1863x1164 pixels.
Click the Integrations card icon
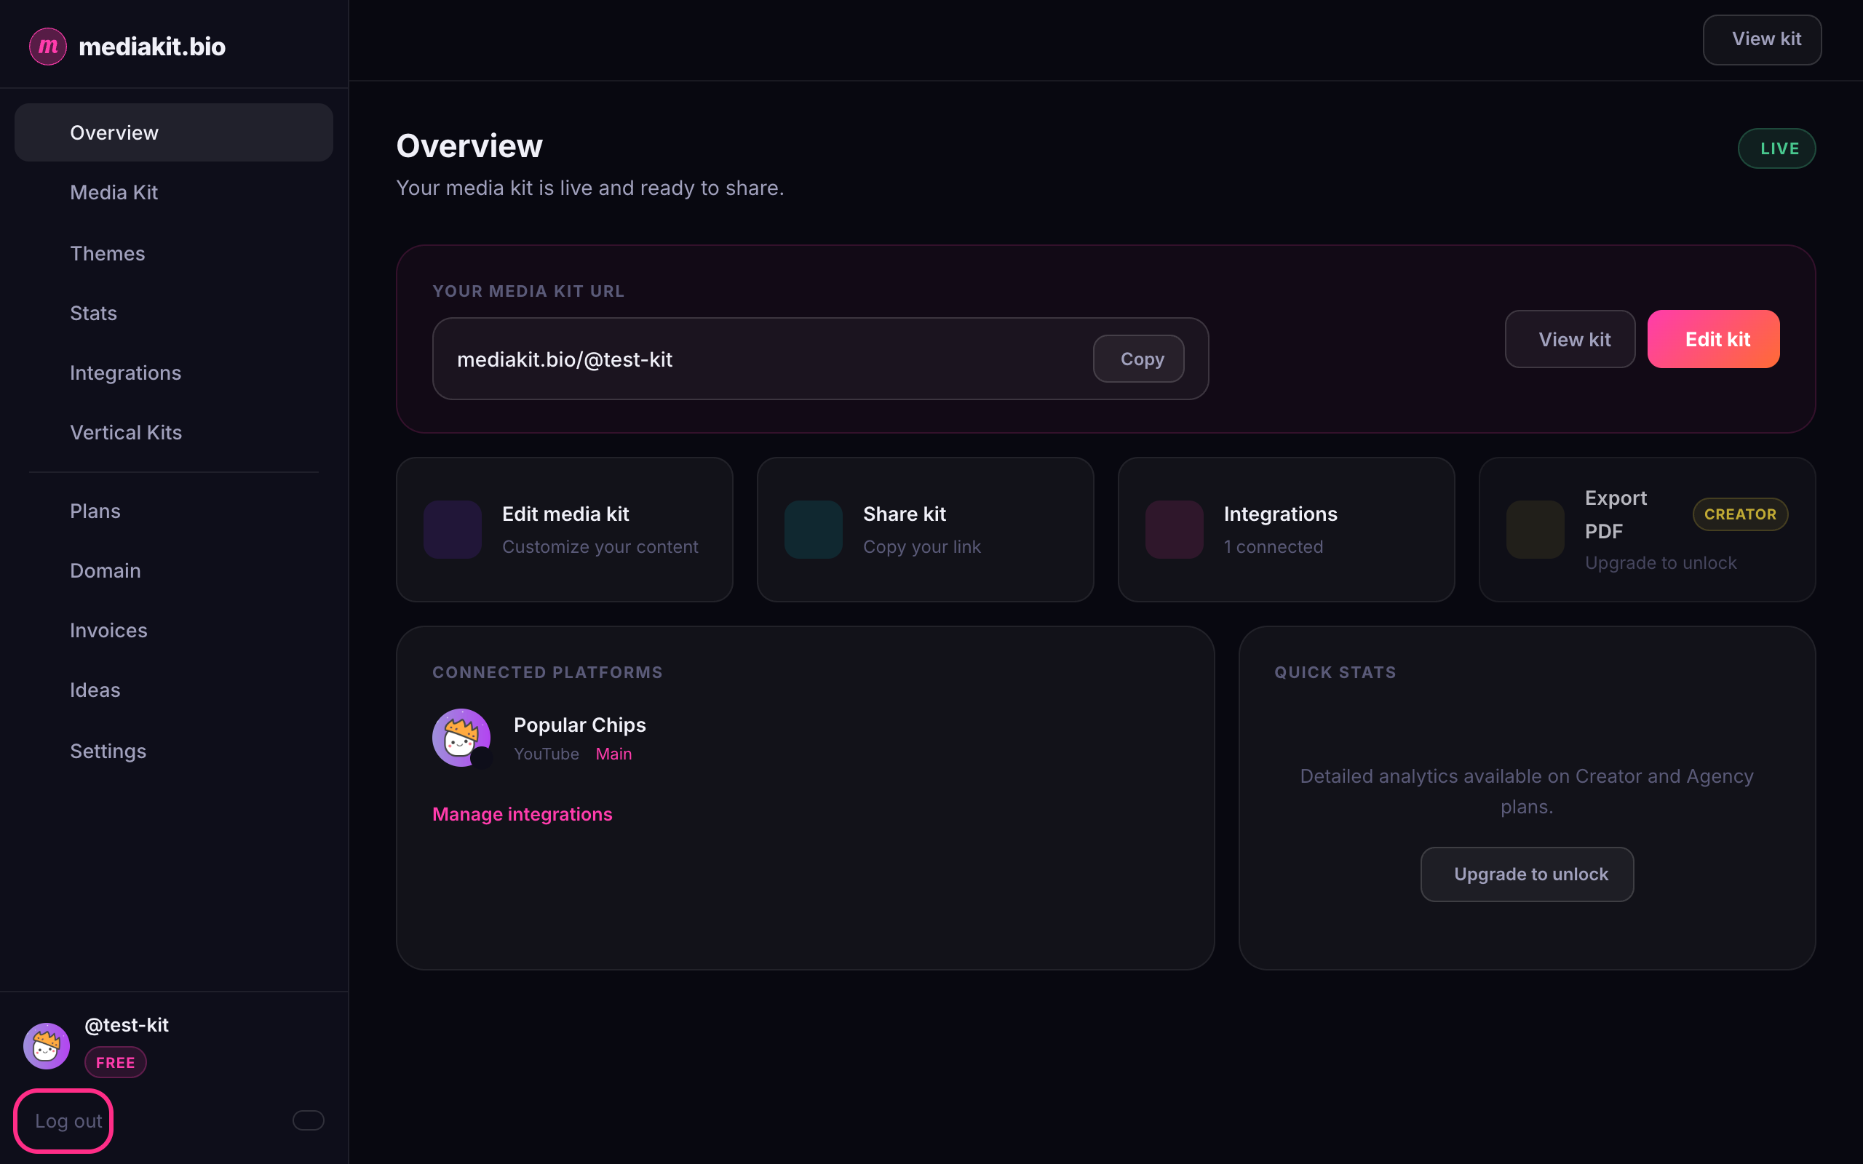(x=1175, y=530)
